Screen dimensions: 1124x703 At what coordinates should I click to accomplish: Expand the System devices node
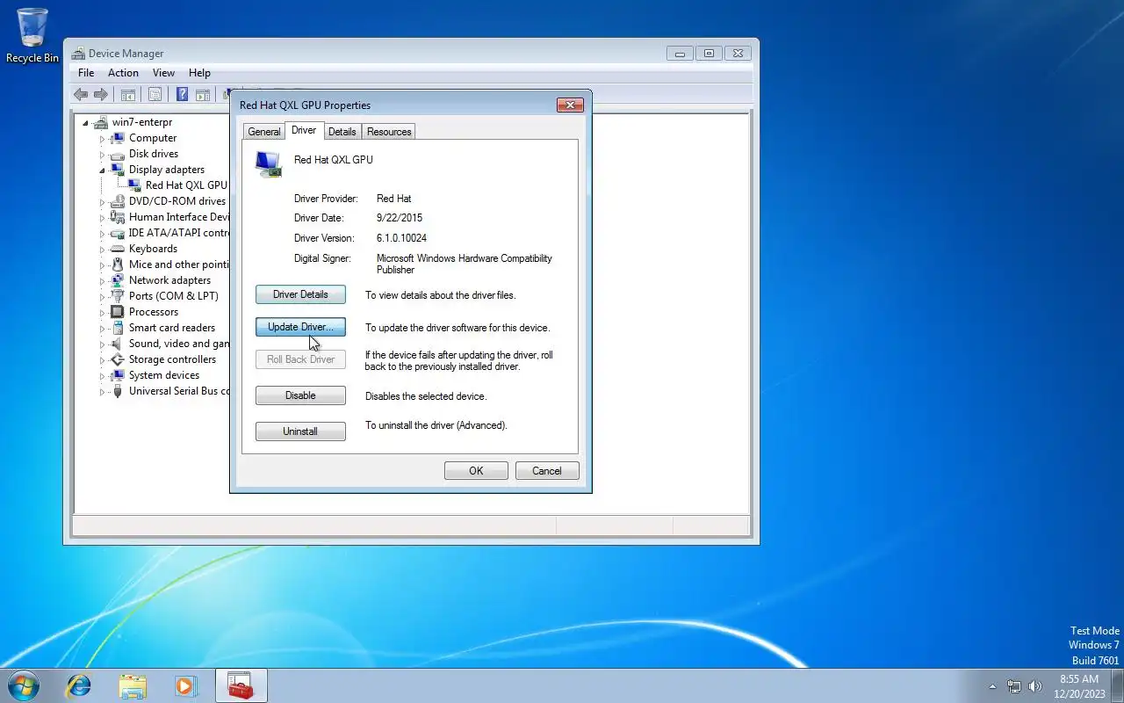(102, 376)
